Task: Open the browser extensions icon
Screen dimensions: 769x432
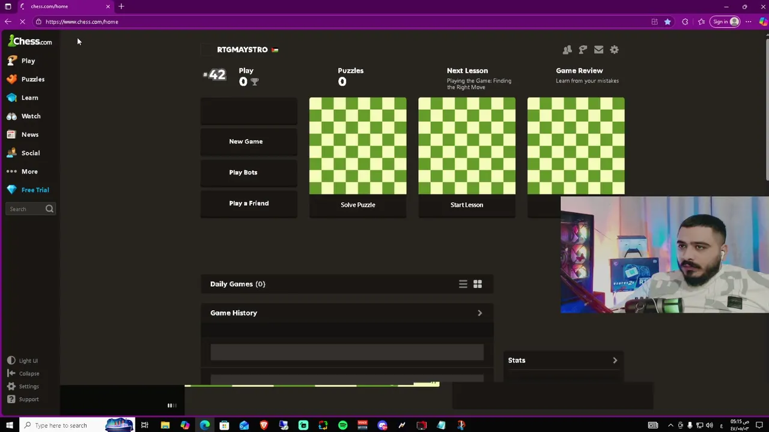Action: point(685,22)
